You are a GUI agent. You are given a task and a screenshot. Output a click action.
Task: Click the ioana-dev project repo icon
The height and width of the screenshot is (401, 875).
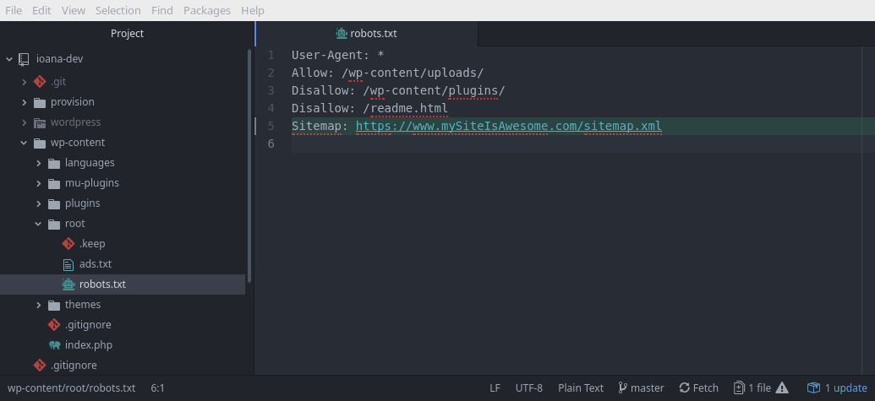[24, 59]
